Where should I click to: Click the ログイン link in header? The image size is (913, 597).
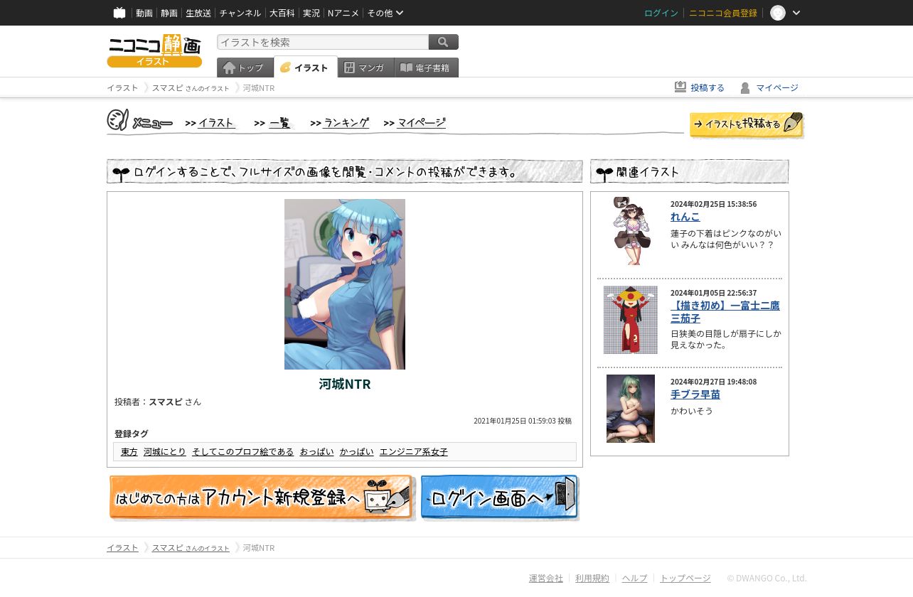click(661, 13)
